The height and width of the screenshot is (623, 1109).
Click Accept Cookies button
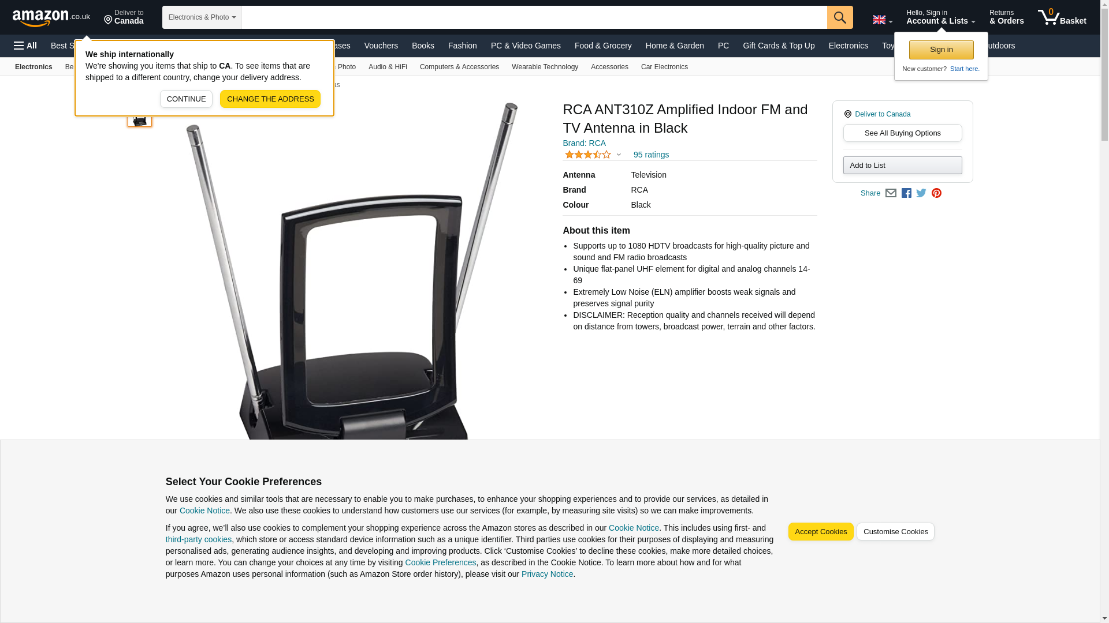[821, 532]
